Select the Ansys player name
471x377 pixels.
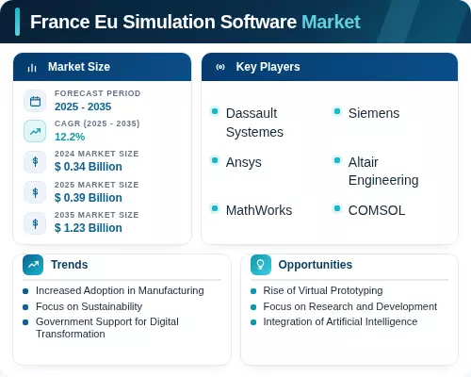point(244,162)
